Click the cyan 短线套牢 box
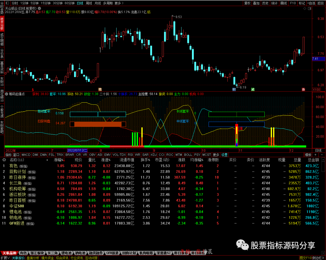Viewport: 326px width, 260px height. tap(98, 114)
